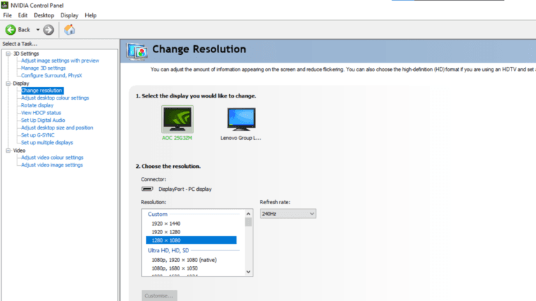Click the Change Resolution header icon
Viewport: 536px width, 301px height.
(x=137, y=52)
